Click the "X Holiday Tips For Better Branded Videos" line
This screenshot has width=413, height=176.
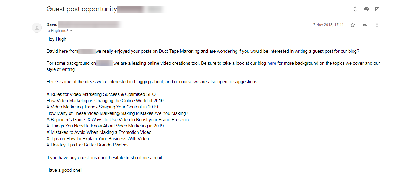[x=88, y=145]
